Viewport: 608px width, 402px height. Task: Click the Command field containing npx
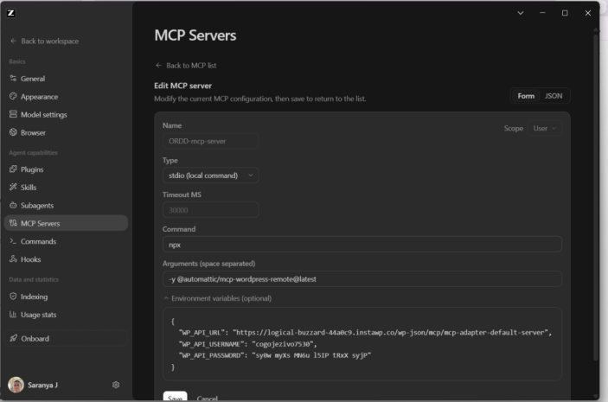coord(362,244)
